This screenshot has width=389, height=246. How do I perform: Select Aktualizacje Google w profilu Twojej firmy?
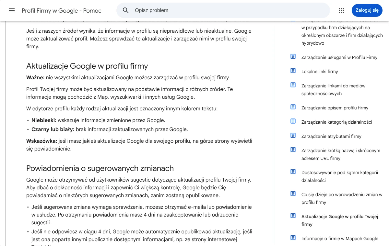[340, 220]
